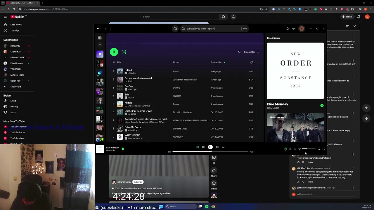Open Spotify notifications bell (What's New)
Screen dimensions: 374x210
[x=288, y=29]
